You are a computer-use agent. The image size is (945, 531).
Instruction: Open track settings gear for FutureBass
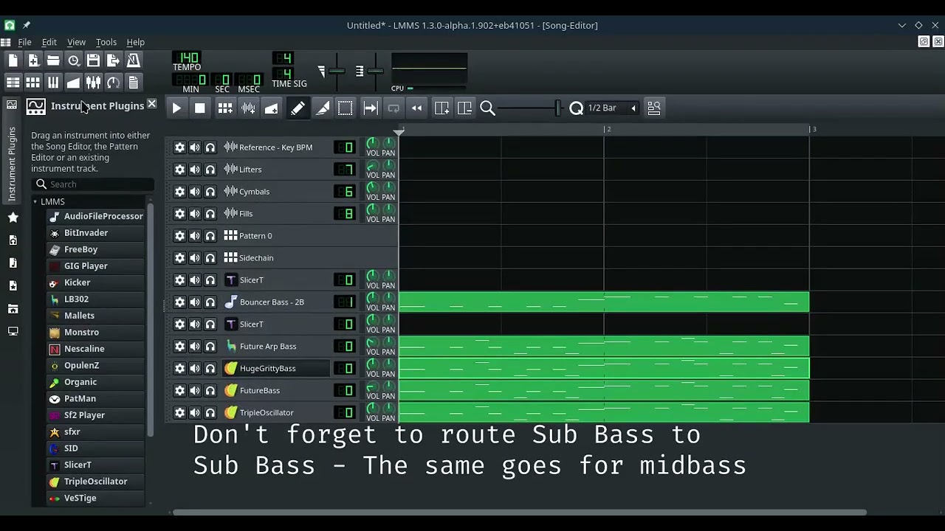coord(179,391)
